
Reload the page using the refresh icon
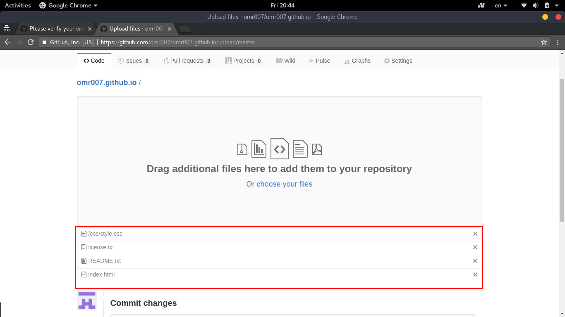click(x=30, y=42)
